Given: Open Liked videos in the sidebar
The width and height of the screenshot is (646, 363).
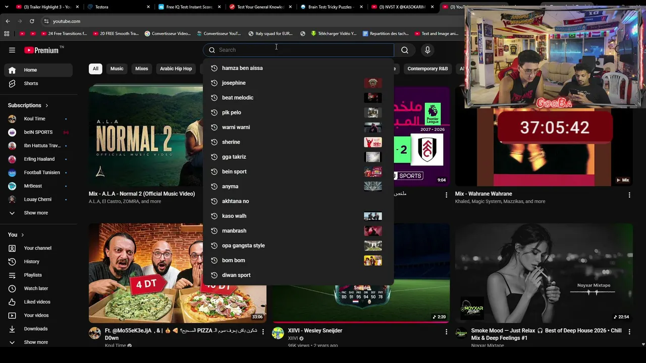Looking at the screenshot, I should (38, 302).
